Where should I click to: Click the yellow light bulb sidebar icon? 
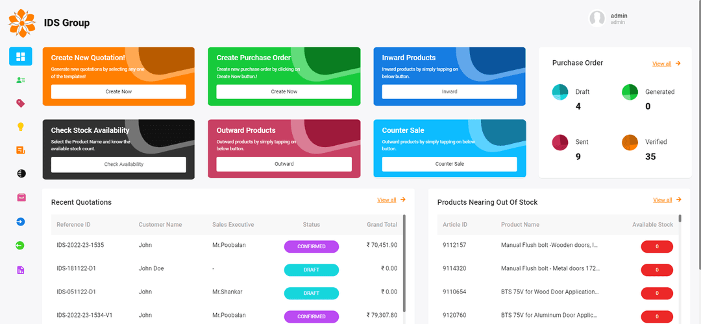pos(21,126)
